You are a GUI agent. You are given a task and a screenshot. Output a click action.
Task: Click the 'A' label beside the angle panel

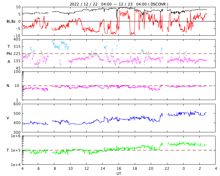click(9, 62)
